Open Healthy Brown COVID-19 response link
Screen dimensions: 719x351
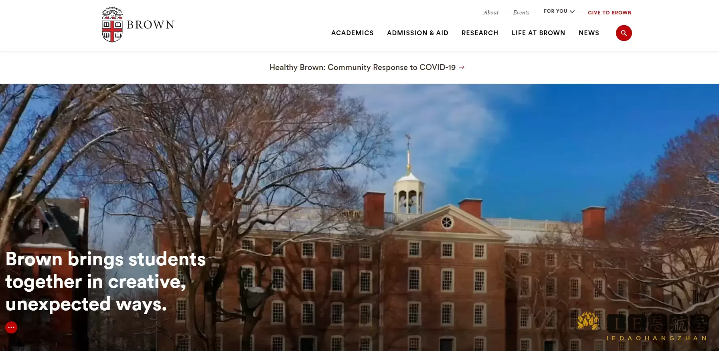[x=367, y=67]
